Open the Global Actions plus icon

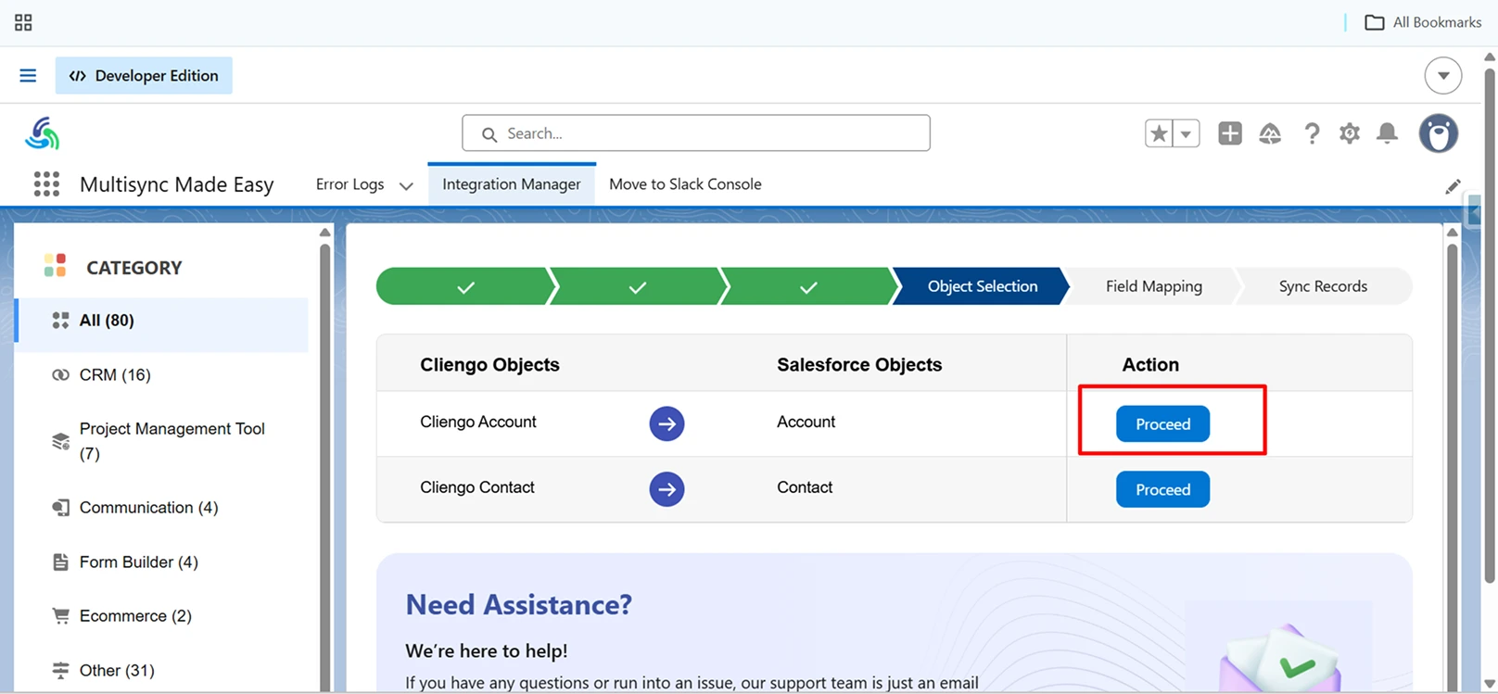click(x=1230, y=133)
